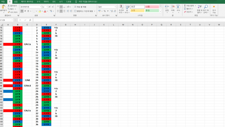Toggle italic (가) formatting
Screen dimensions: 225x127
(x=25, y=11)
